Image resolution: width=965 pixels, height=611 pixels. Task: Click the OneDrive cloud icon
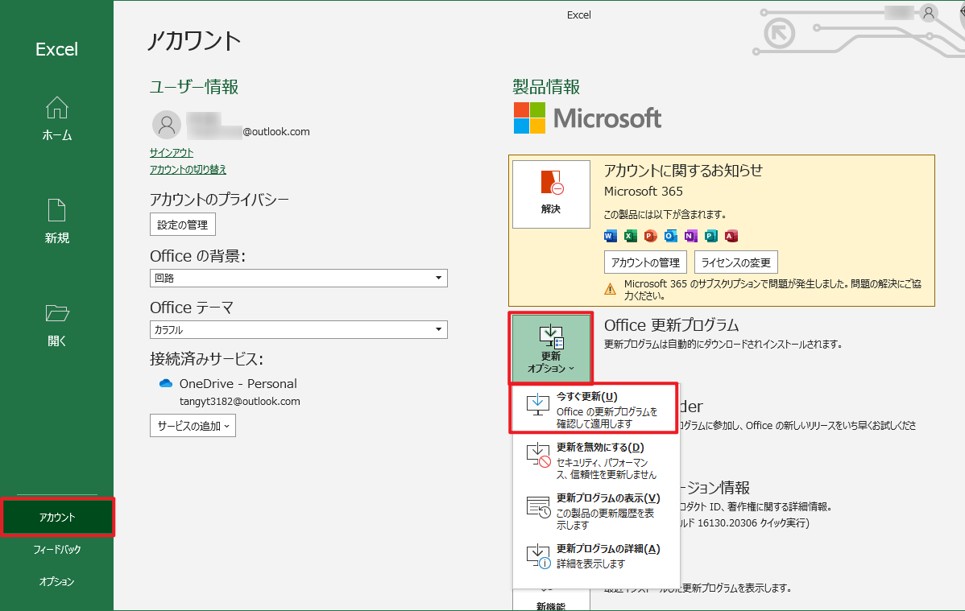coord(166,383)
